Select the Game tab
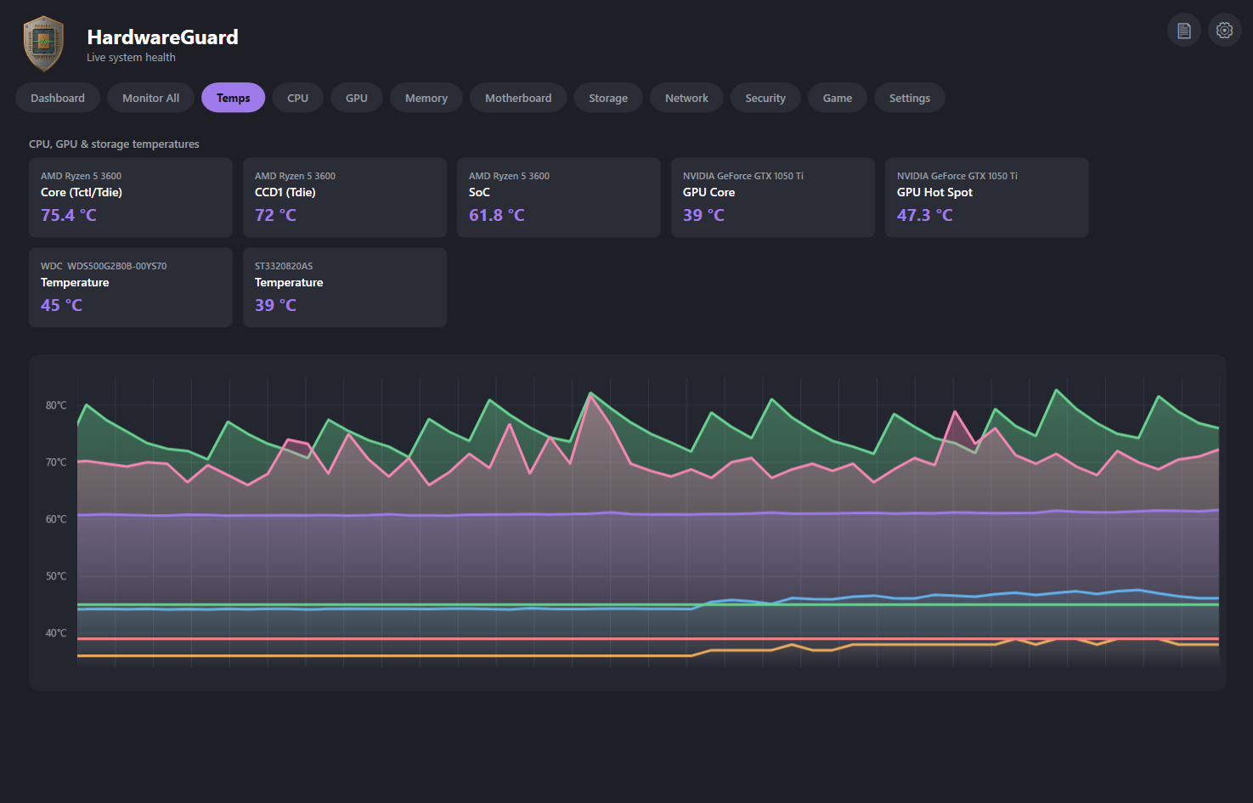Image resolution: width=1253 pixels, height=803 pixels. [x=838, y=98]
